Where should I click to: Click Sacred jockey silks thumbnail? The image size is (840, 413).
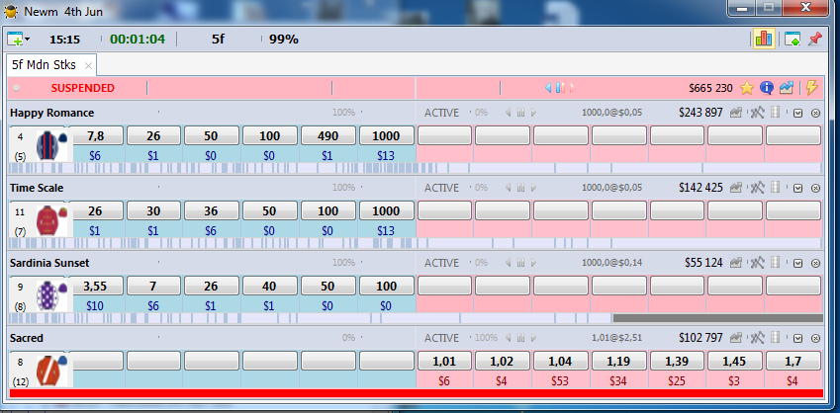pos(51,371)
